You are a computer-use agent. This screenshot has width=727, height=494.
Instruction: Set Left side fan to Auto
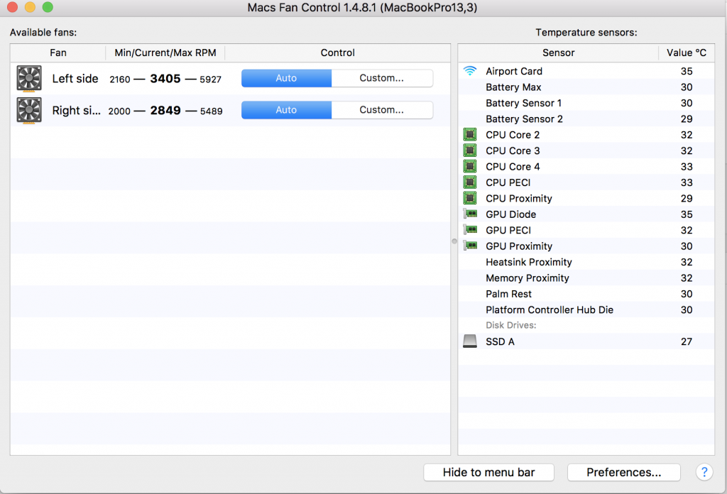point(286,78)
